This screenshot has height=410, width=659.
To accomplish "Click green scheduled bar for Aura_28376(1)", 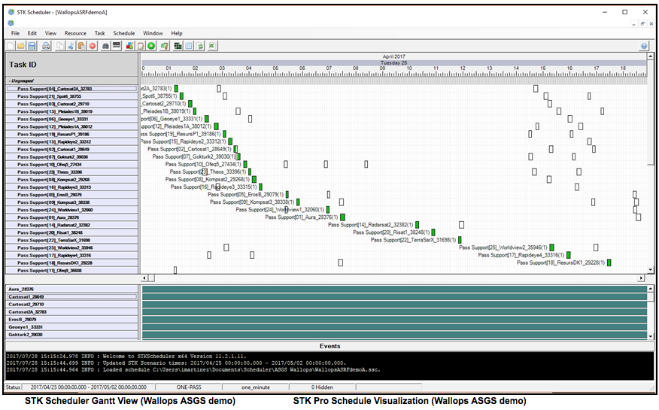I will point(342,217).
